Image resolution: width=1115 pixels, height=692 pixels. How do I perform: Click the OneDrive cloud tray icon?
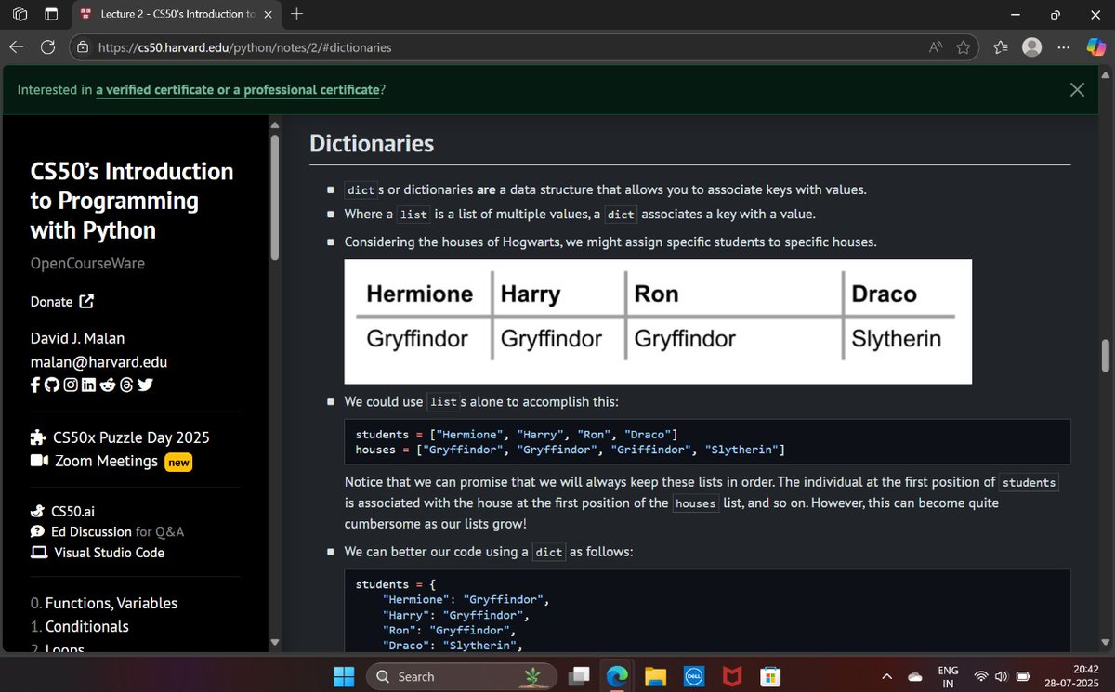click(x=915, y=676)
